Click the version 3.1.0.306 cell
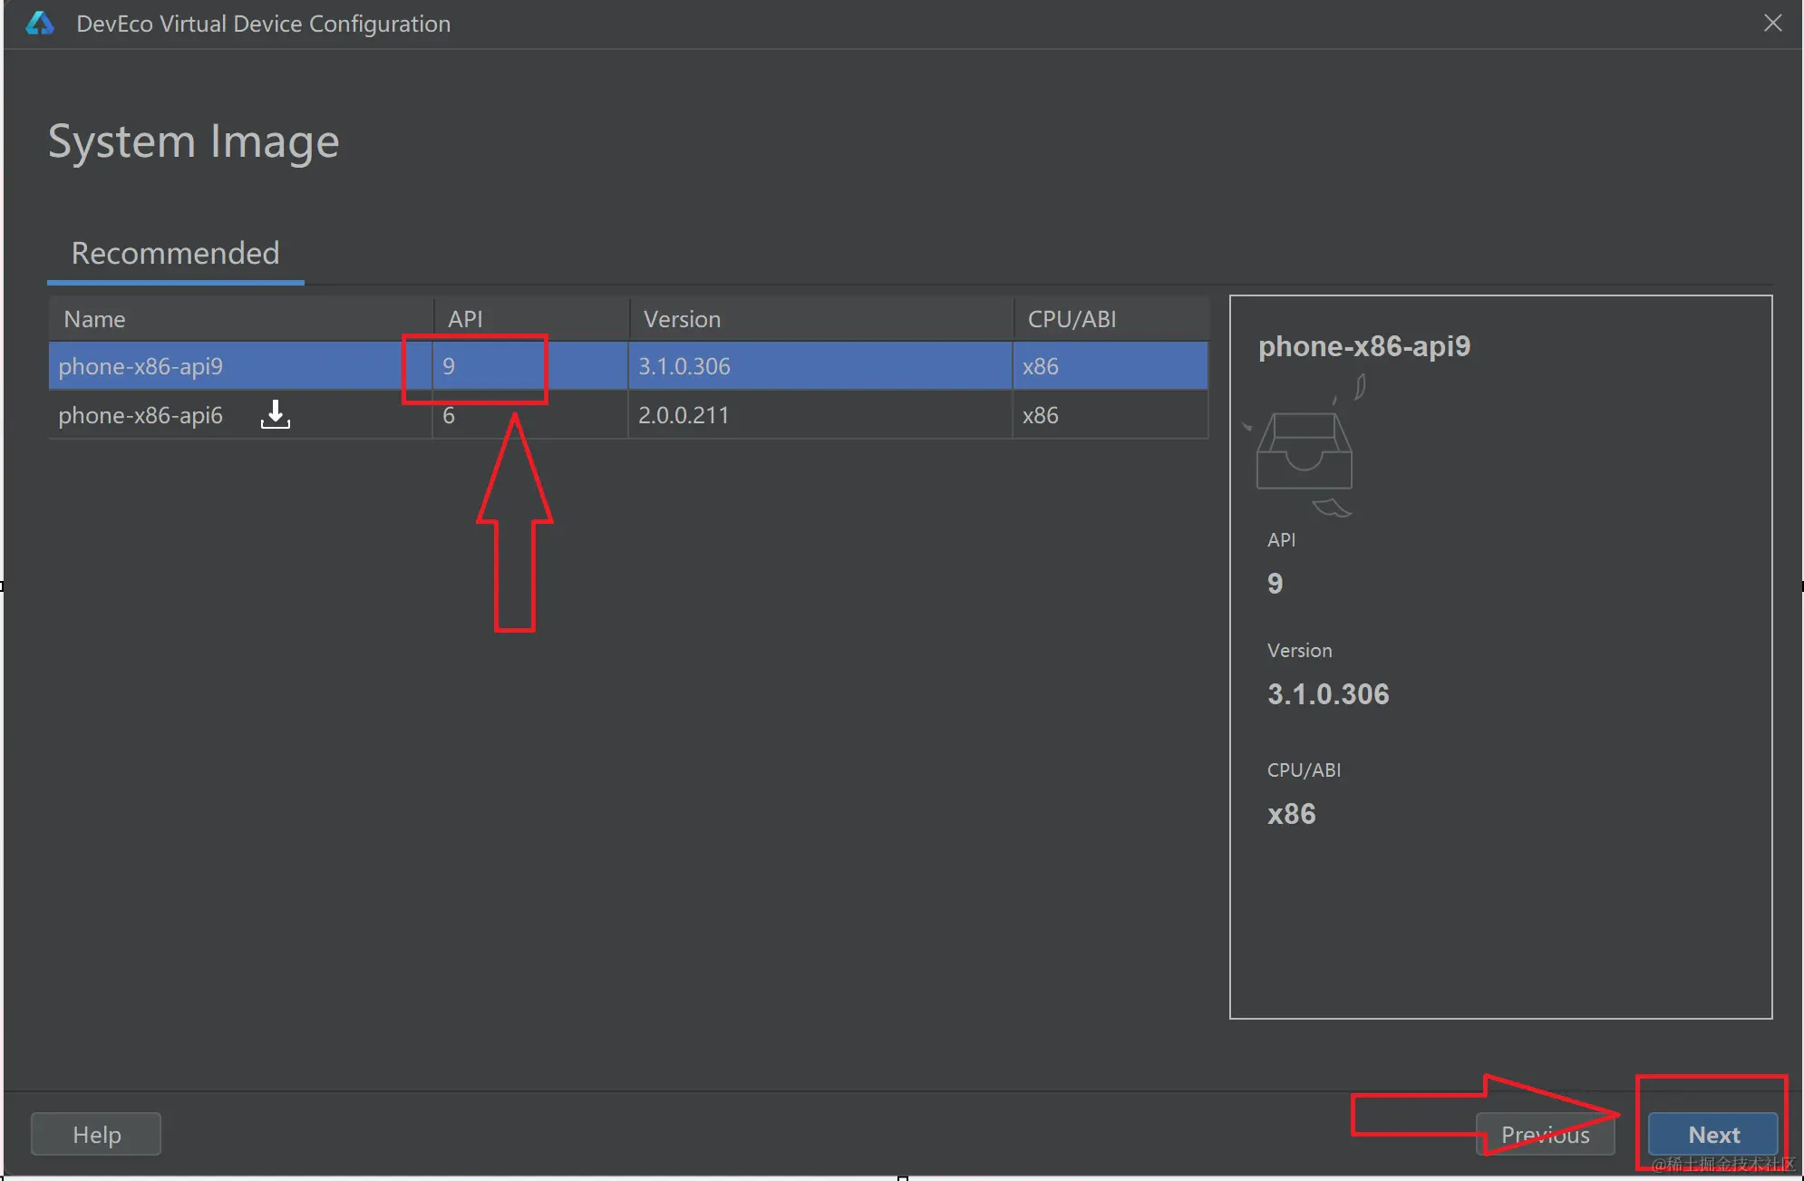The image size is (1804, 1181). (x=684, y=366)
